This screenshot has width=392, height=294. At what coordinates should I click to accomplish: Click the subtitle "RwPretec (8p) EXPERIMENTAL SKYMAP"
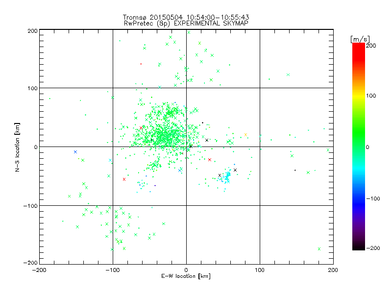click(186, 24)
